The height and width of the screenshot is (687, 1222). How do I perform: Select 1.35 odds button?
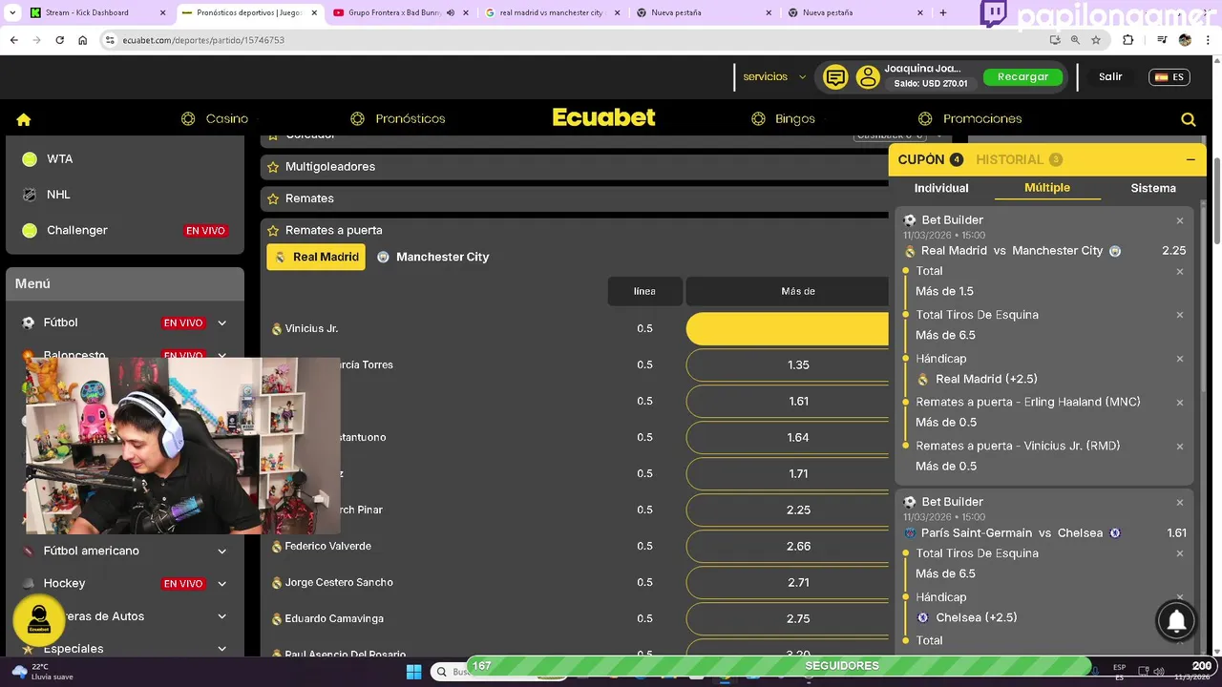pyautogui.click(x=788, y=365)
